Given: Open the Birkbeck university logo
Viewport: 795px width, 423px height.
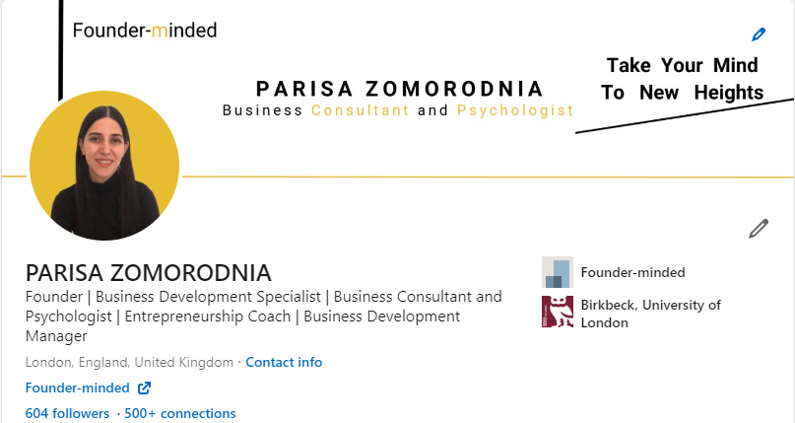Looking at the screenshot, I should coord(558,312).
